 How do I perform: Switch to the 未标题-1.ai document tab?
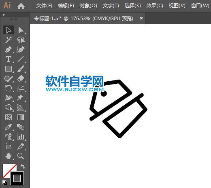point(83,19)
